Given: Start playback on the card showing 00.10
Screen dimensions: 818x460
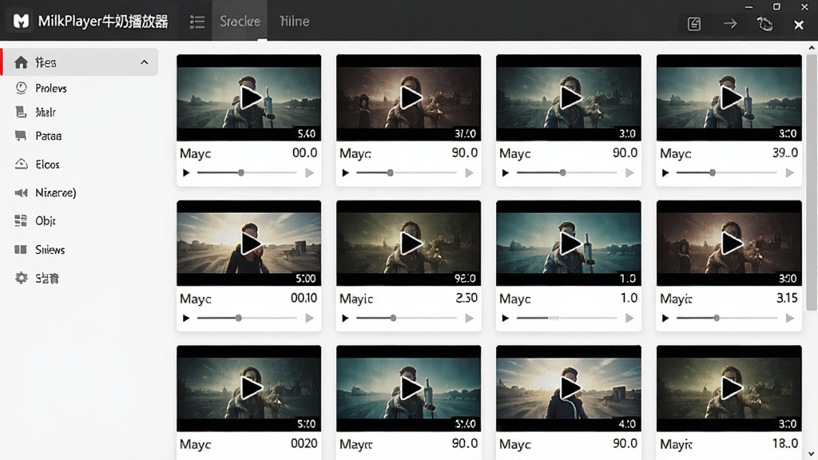Looking at the screenshot, I should click(186, 318).
